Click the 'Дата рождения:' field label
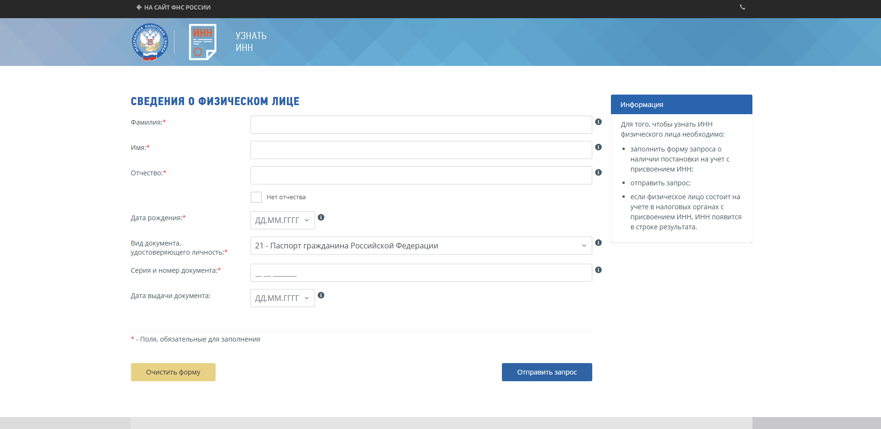 (158, 218)
